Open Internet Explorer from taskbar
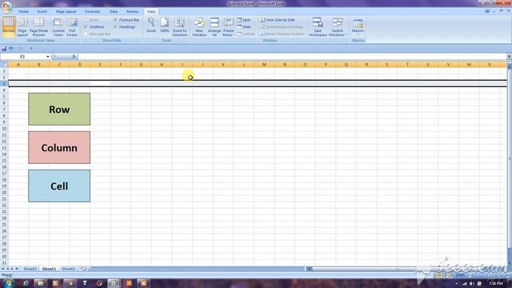 point(26,283)
